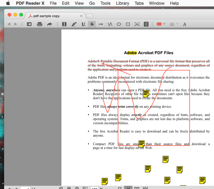
Task: Open the annotation color dropdown arrow
Action: point(164,24)
